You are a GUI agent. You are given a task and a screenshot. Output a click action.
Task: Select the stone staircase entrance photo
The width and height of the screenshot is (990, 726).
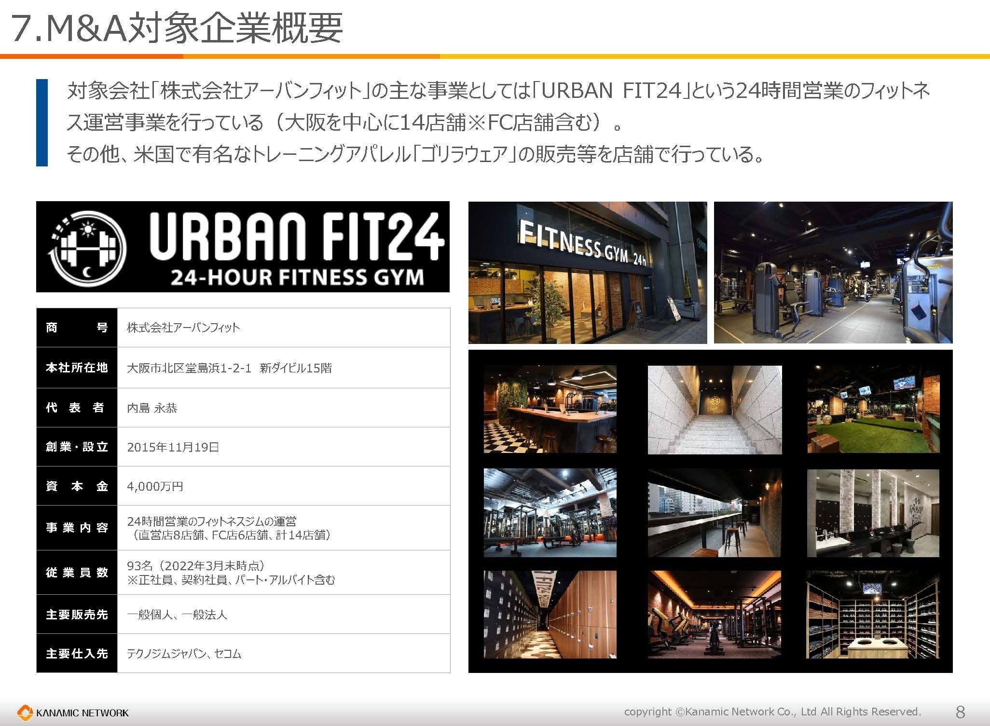pos(714,409)
